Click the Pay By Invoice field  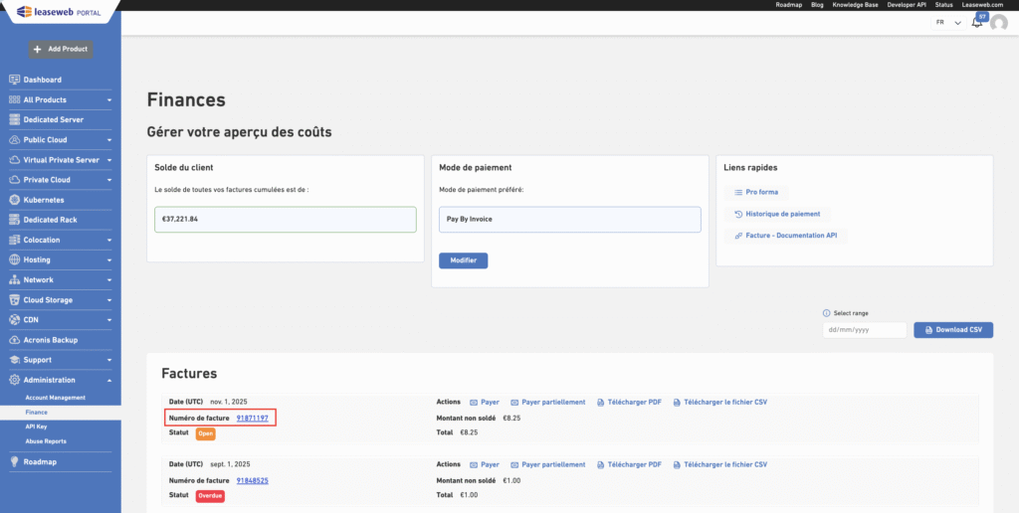tap(570, 220)
